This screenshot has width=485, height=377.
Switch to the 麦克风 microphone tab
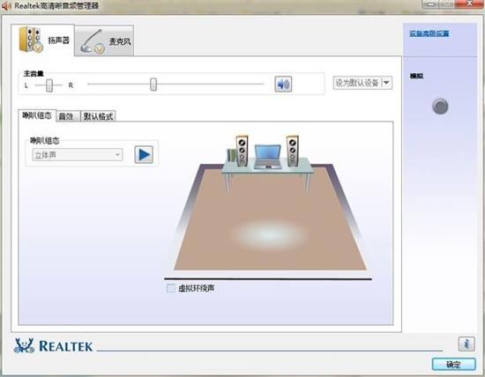click(104, 41)
